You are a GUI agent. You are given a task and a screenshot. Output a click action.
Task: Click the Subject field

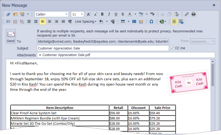103,48
